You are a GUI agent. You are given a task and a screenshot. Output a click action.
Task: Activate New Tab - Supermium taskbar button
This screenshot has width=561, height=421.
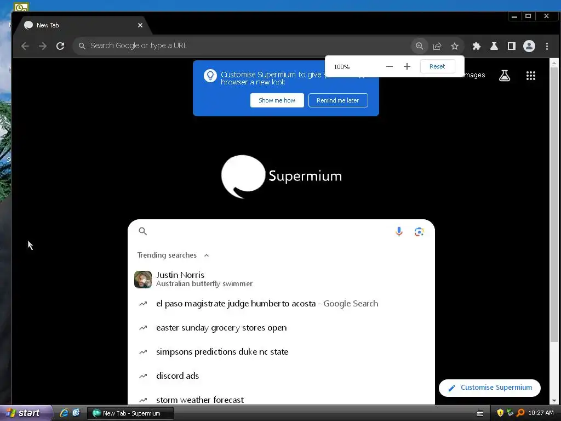pyautogui.click(x=130, y=413)
